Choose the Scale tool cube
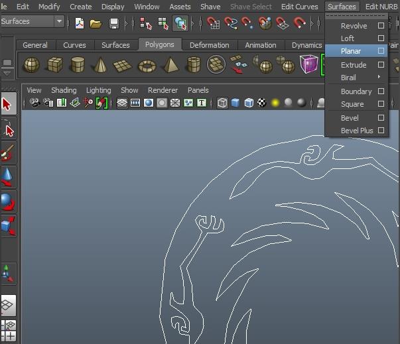The width and height of the screenshot is (400, 344). (9, 226)
